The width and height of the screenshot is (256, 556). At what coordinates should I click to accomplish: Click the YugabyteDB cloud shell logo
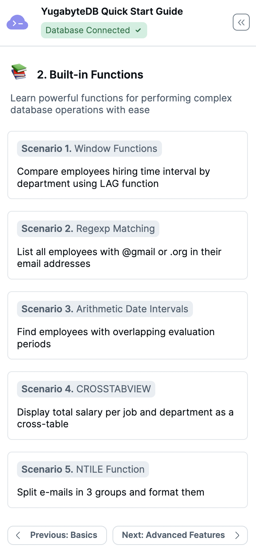tap(17, 23)
